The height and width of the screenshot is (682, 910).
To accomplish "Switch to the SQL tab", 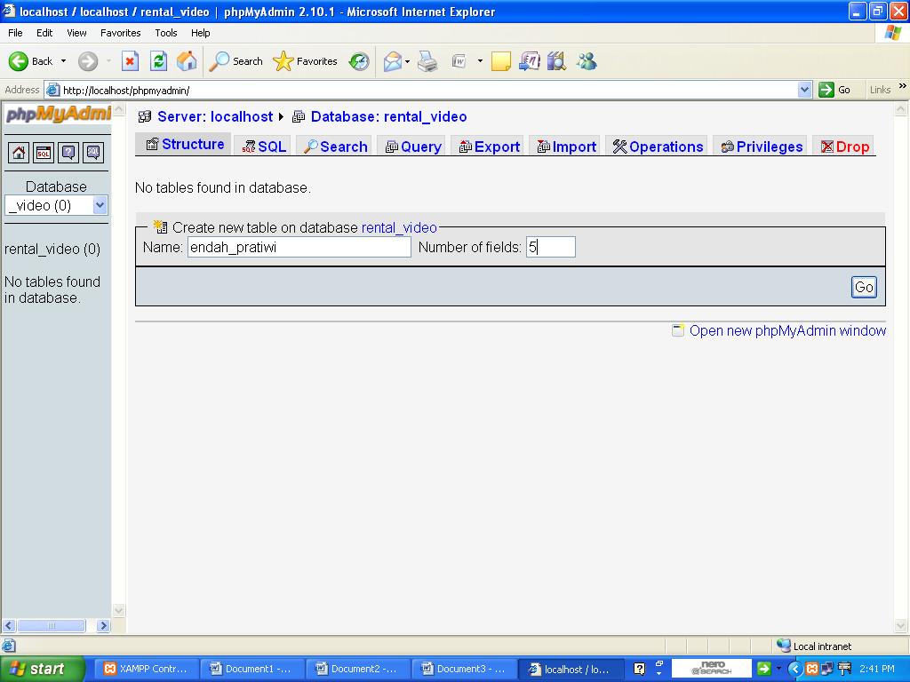I will [x=264, y=147].
